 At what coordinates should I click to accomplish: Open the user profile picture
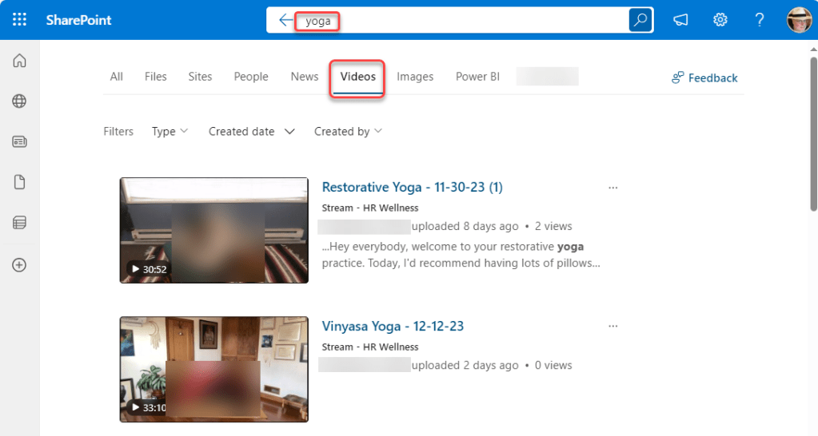[x=798, y=20]
